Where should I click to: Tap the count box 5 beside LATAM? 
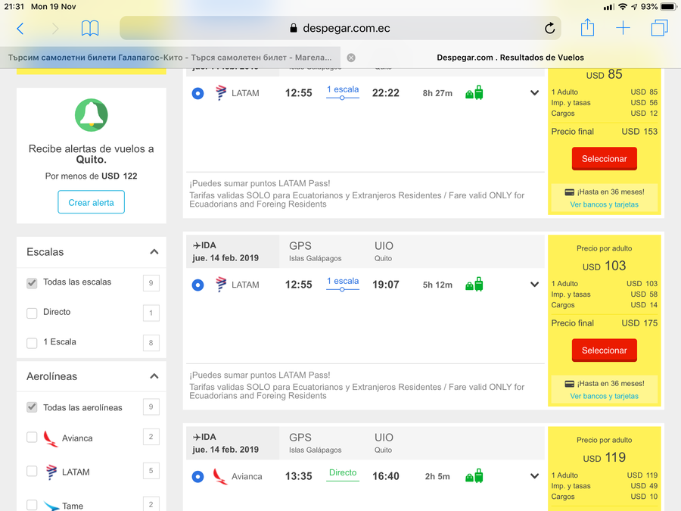pyautogui.click(x=151, y=471)
